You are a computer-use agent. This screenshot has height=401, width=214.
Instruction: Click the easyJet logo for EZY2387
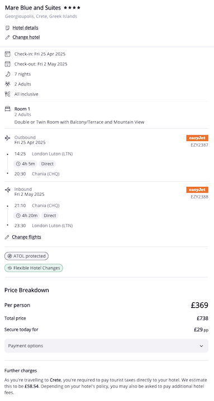pyautogui.click(x=197, y=138)
